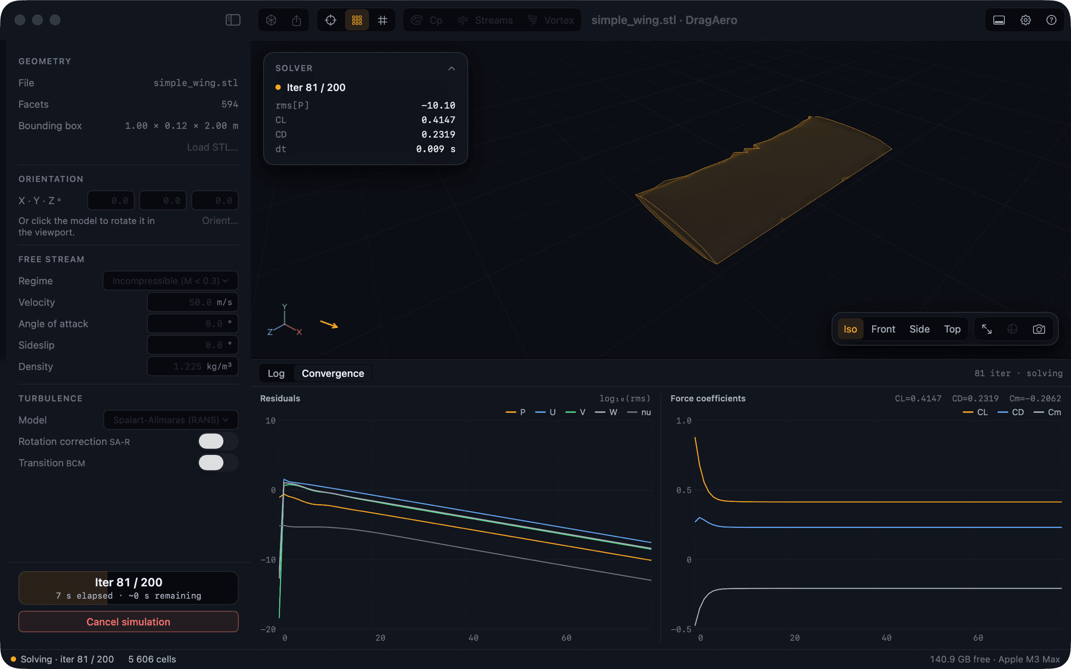Open the help question mark icon
This screenshot has height=669, width=1071.
(x=1051, y=20)
